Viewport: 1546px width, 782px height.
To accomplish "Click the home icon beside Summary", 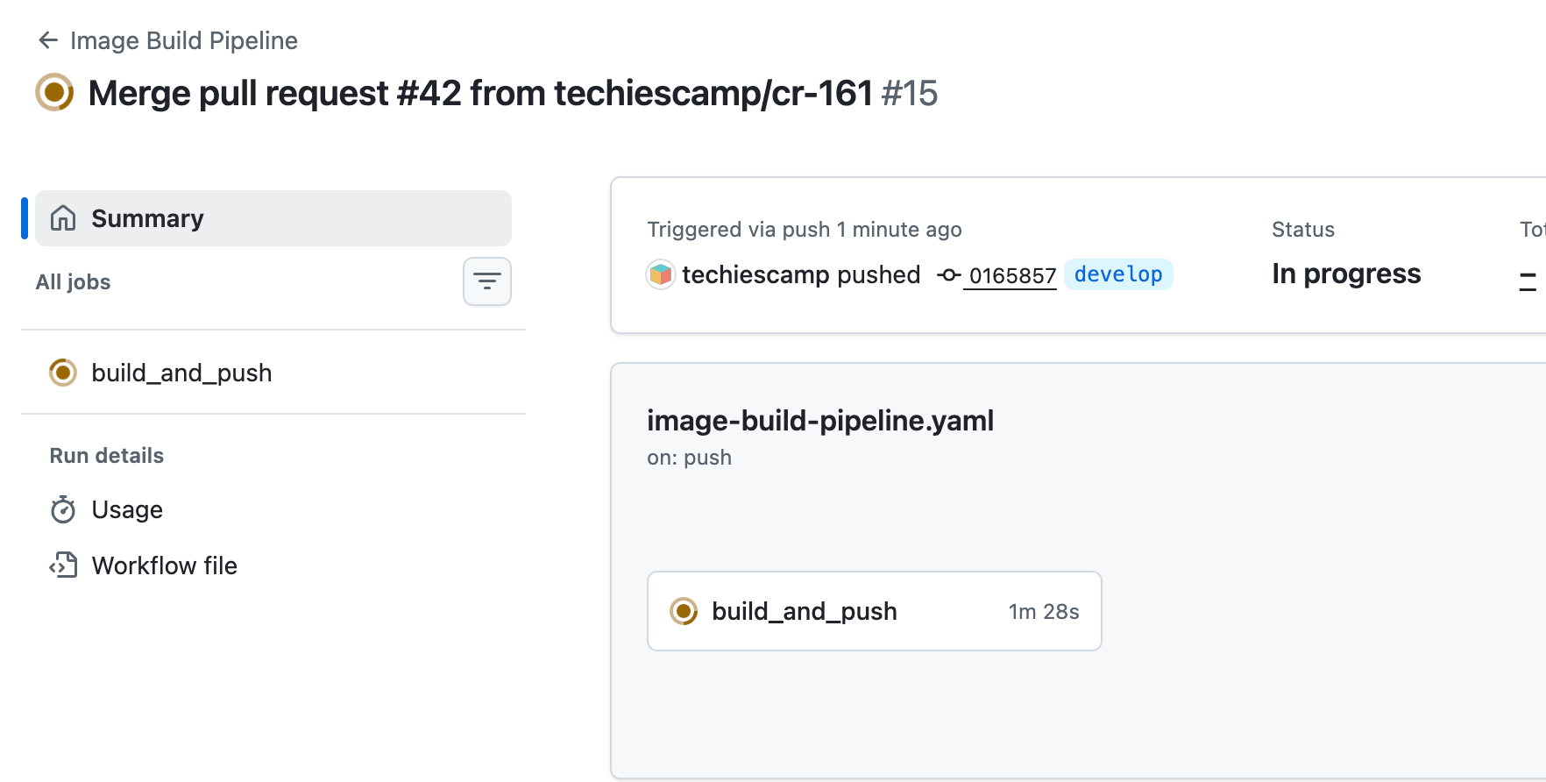I will (x=62, y=218).
